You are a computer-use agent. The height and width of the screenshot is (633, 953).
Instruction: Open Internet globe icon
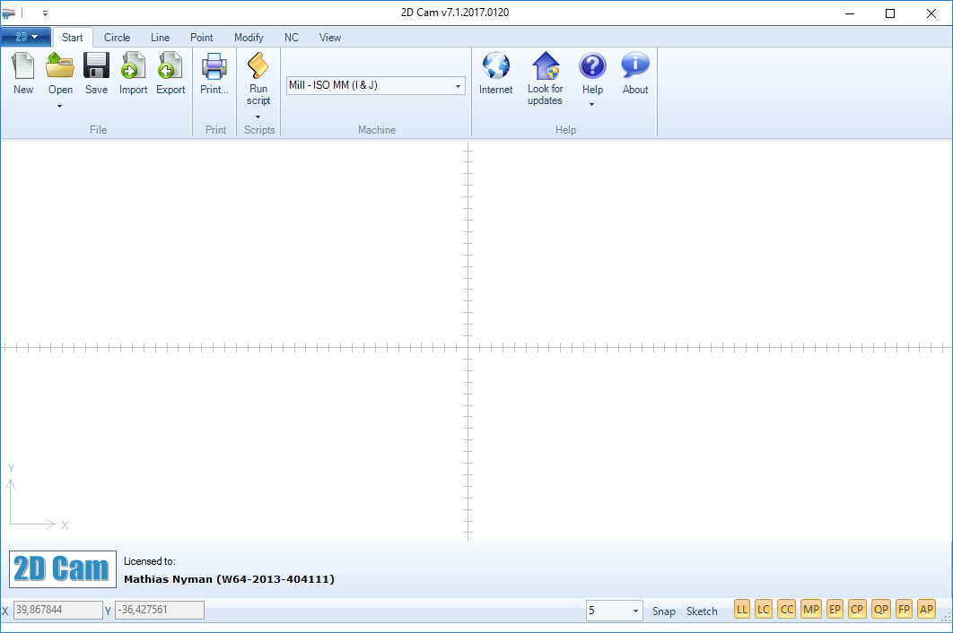point(496,65)
